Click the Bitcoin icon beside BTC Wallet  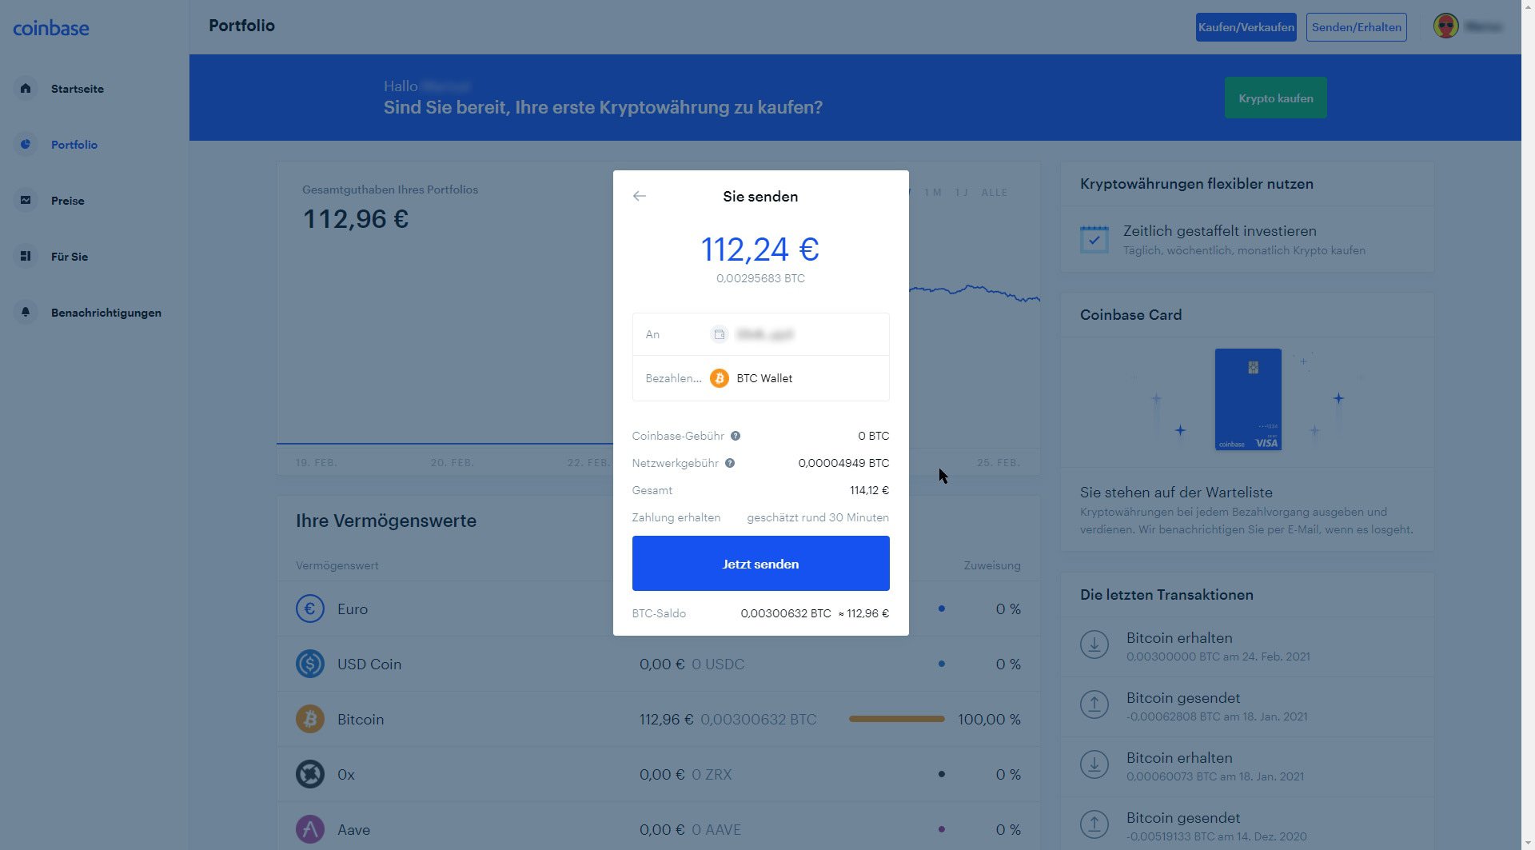coord(720,378)
